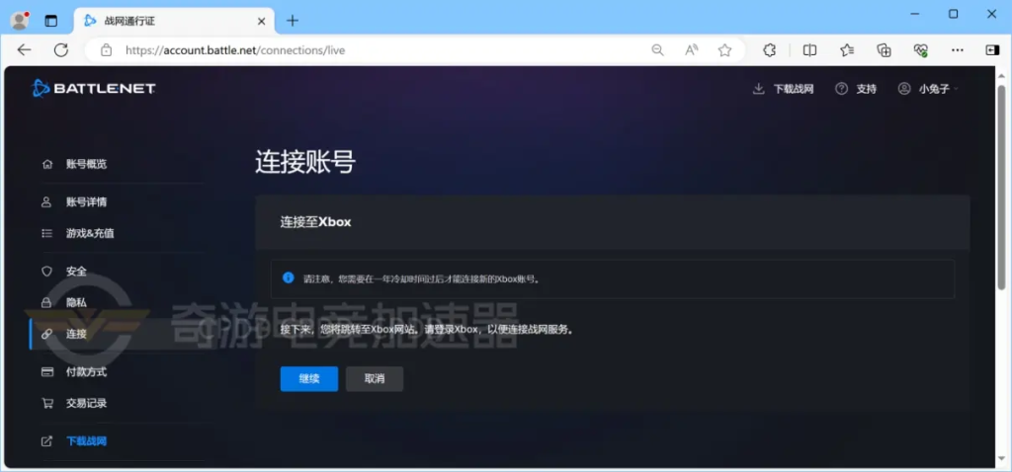Click the 下载战网 header link
Viewport: 1012px width, 472px height.
783,89
